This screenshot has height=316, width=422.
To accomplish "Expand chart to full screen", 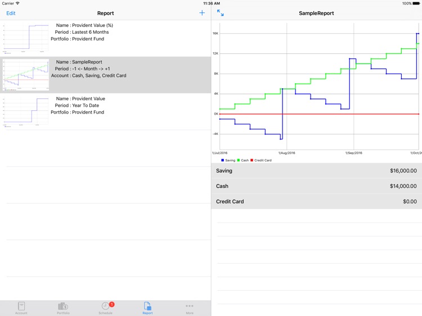I will click(x=220, y=12).
